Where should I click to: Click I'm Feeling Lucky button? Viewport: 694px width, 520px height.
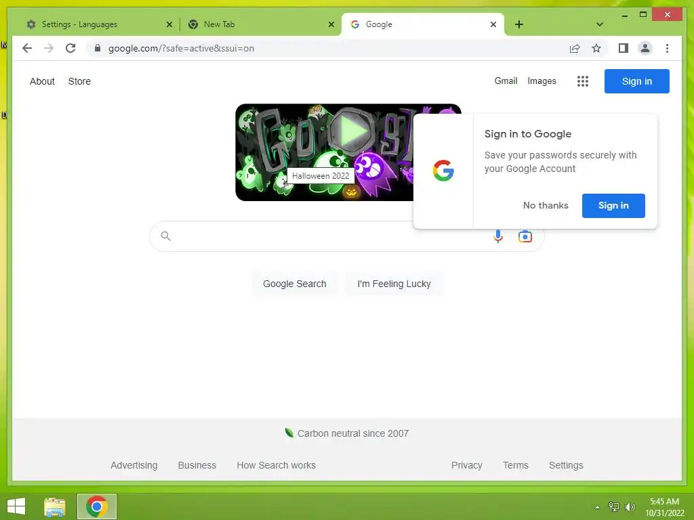click(394, 284)
